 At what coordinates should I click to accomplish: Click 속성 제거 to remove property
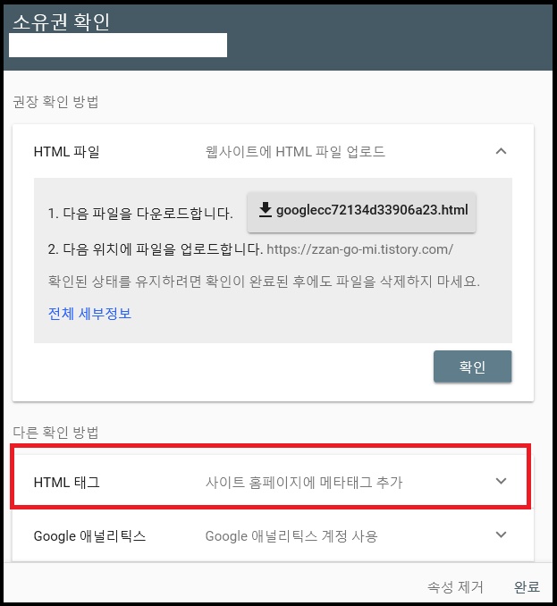455,587
